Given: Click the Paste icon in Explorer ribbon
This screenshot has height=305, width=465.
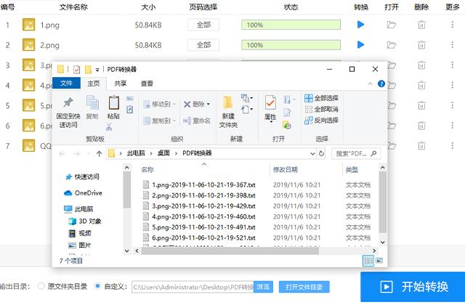Looking at the screenshot, I should coord(113,102).
